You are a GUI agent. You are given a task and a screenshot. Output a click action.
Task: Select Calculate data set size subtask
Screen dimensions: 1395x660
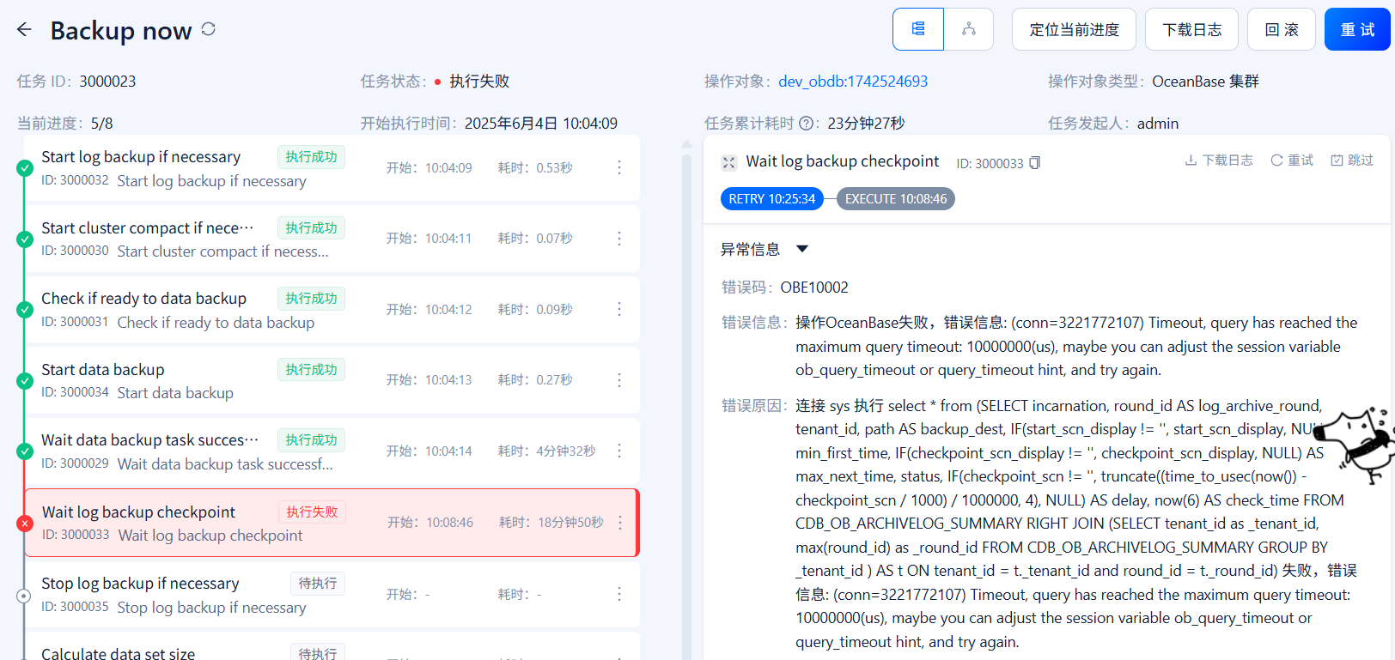[332, 647]
